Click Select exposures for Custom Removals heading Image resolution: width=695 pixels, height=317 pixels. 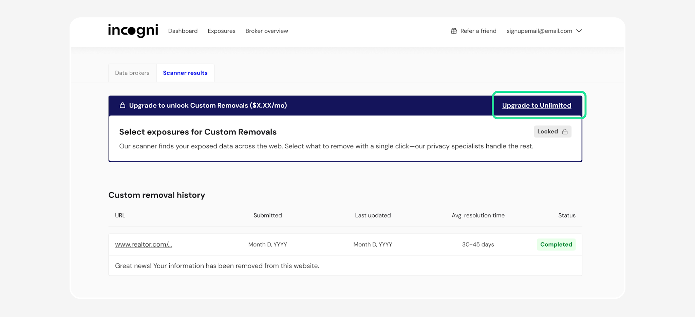[x=198, y=132]
